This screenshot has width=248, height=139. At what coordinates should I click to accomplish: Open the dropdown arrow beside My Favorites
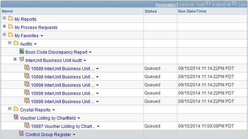42,36
